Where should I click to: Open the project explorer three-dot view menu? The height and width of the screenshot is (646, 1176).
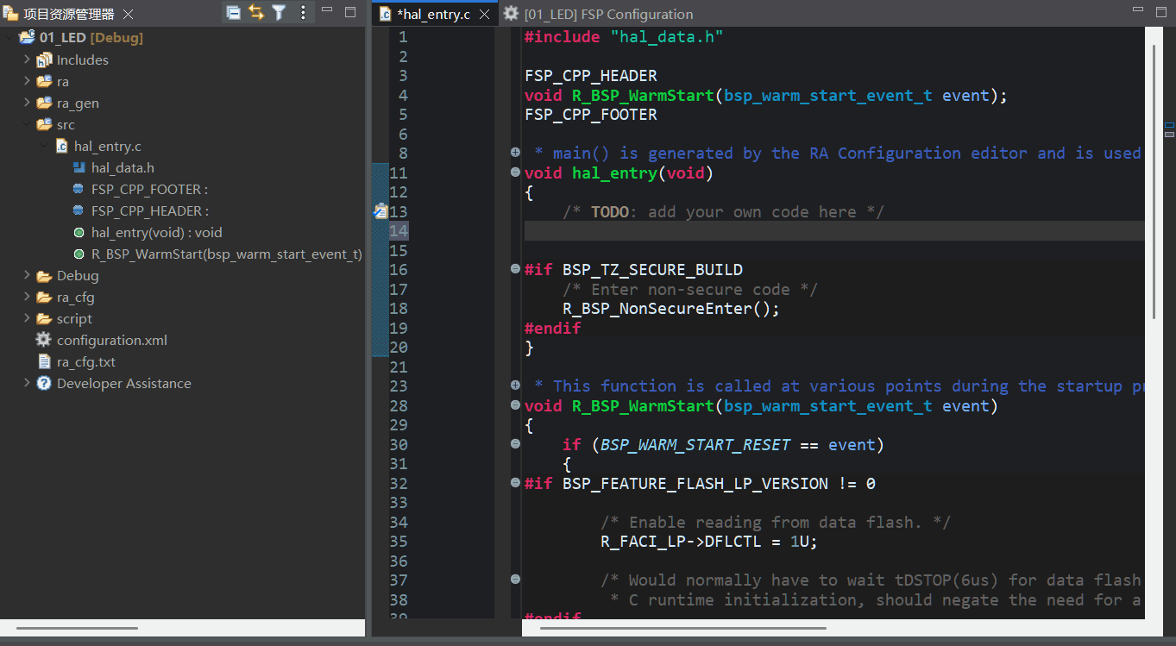pyautogui.click(x=303, y=12)
